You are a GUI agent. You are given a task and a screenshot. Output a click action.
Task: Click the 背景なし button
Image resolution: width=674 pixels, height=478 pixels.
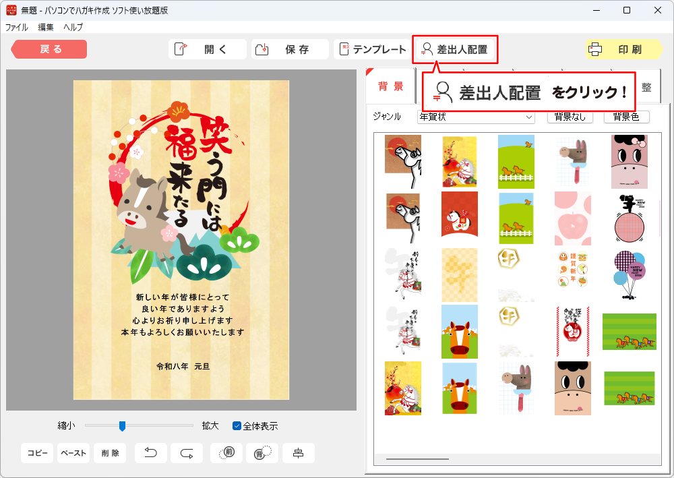tap(570, 117)
